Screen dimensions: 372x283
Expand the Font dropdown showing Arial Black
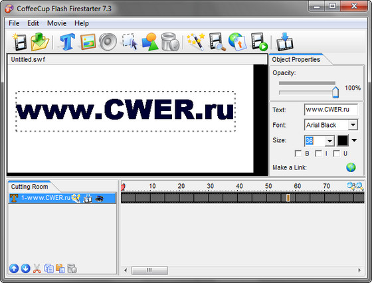[x=353, y=125]
